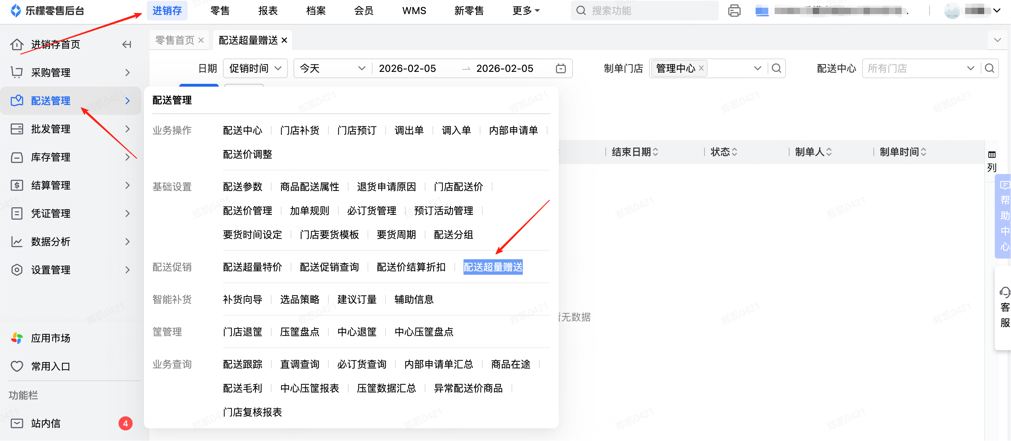
Task: Open 配送超量特价 link
Action: 252,267
